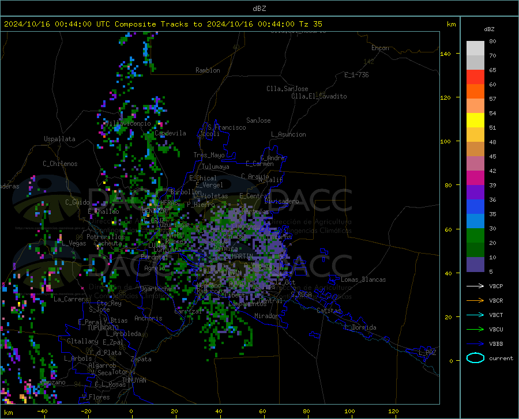Select the red 60 dBZ color swatch
Screen dimensions: 519x419
(x=475, y=77)
